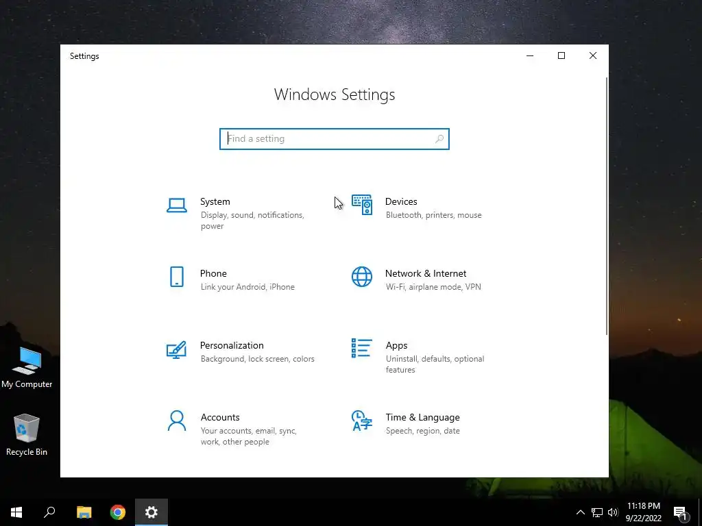Image resolution: width=702 pixels, height=526 pixels.
Task: Open the Time & Language icon
Action: [362, 421]
